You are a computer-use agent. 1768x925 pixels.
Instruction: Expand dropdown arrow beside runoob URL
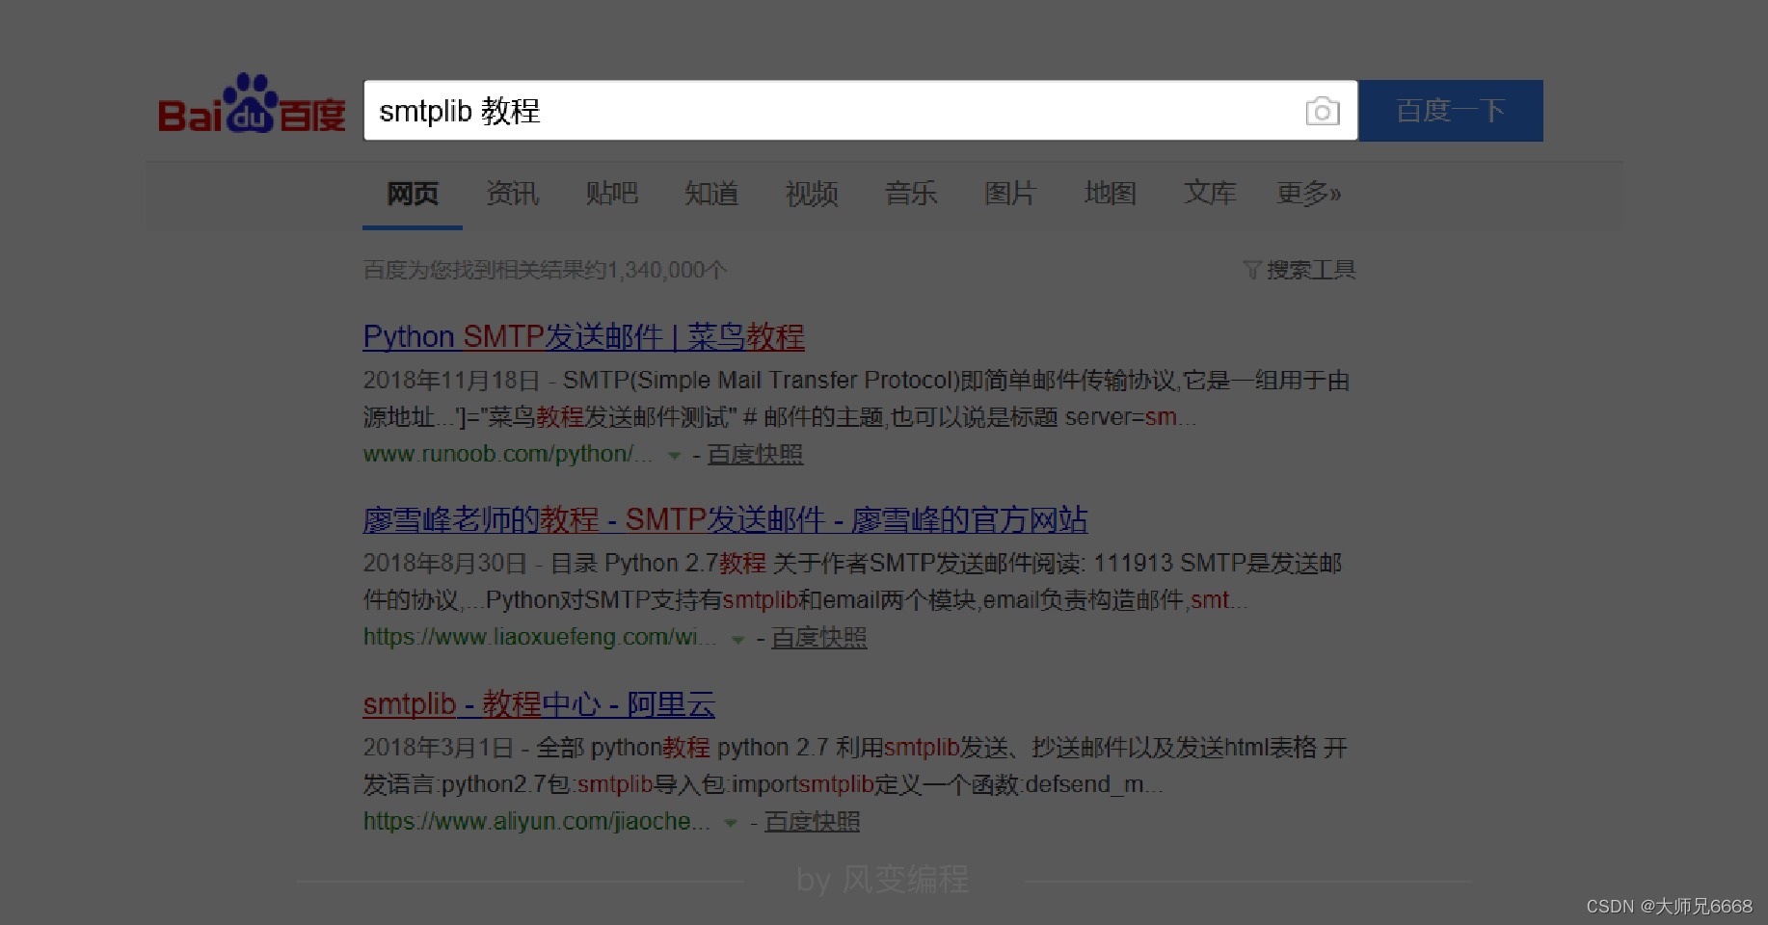tap(675, 455)
